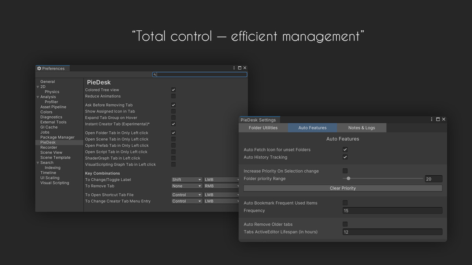Toggle Instant Creator Tab (Experimental) checkbox
This screenshot has height=265, width=472.
click(x=173, y=124)
